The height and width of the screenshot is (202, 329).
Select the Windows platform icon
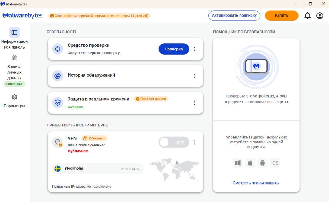pyautogui.click(x=238, y=163)
